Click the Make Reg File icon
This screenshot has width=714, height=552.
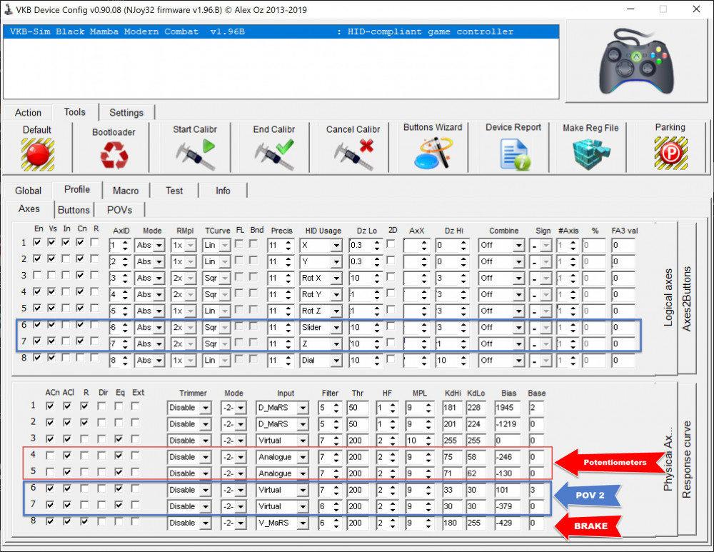[590, 153]
